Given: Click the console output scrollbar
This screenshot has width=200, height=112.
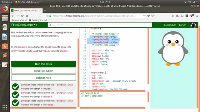Looking at the screenshot, I should click(148, 97).
